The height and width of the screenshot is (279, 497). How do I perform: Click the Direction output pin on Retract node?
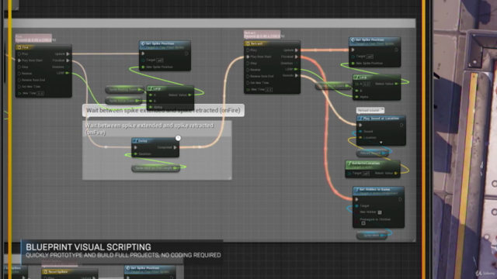[x=295, y=64]
